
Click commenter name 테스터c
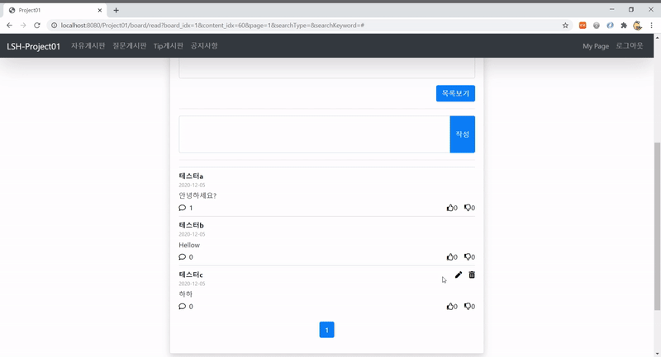coord(191,275)
